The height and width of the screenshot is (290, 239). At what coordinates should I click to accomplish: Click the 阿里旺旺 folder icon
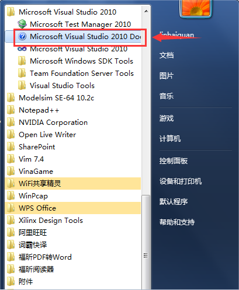pos(11,232)
